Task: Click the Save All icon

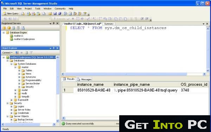Action: point(60,14)
